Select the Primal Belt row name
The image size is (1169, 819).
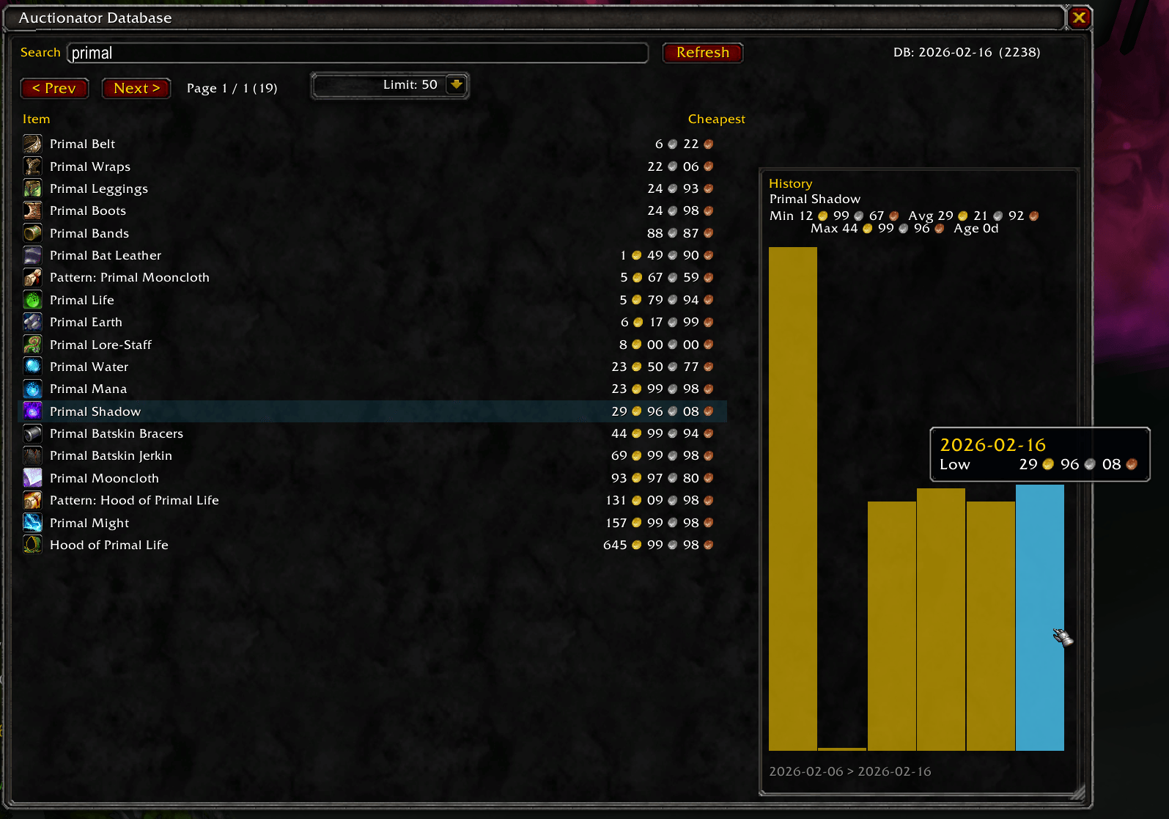coord(82,144)
